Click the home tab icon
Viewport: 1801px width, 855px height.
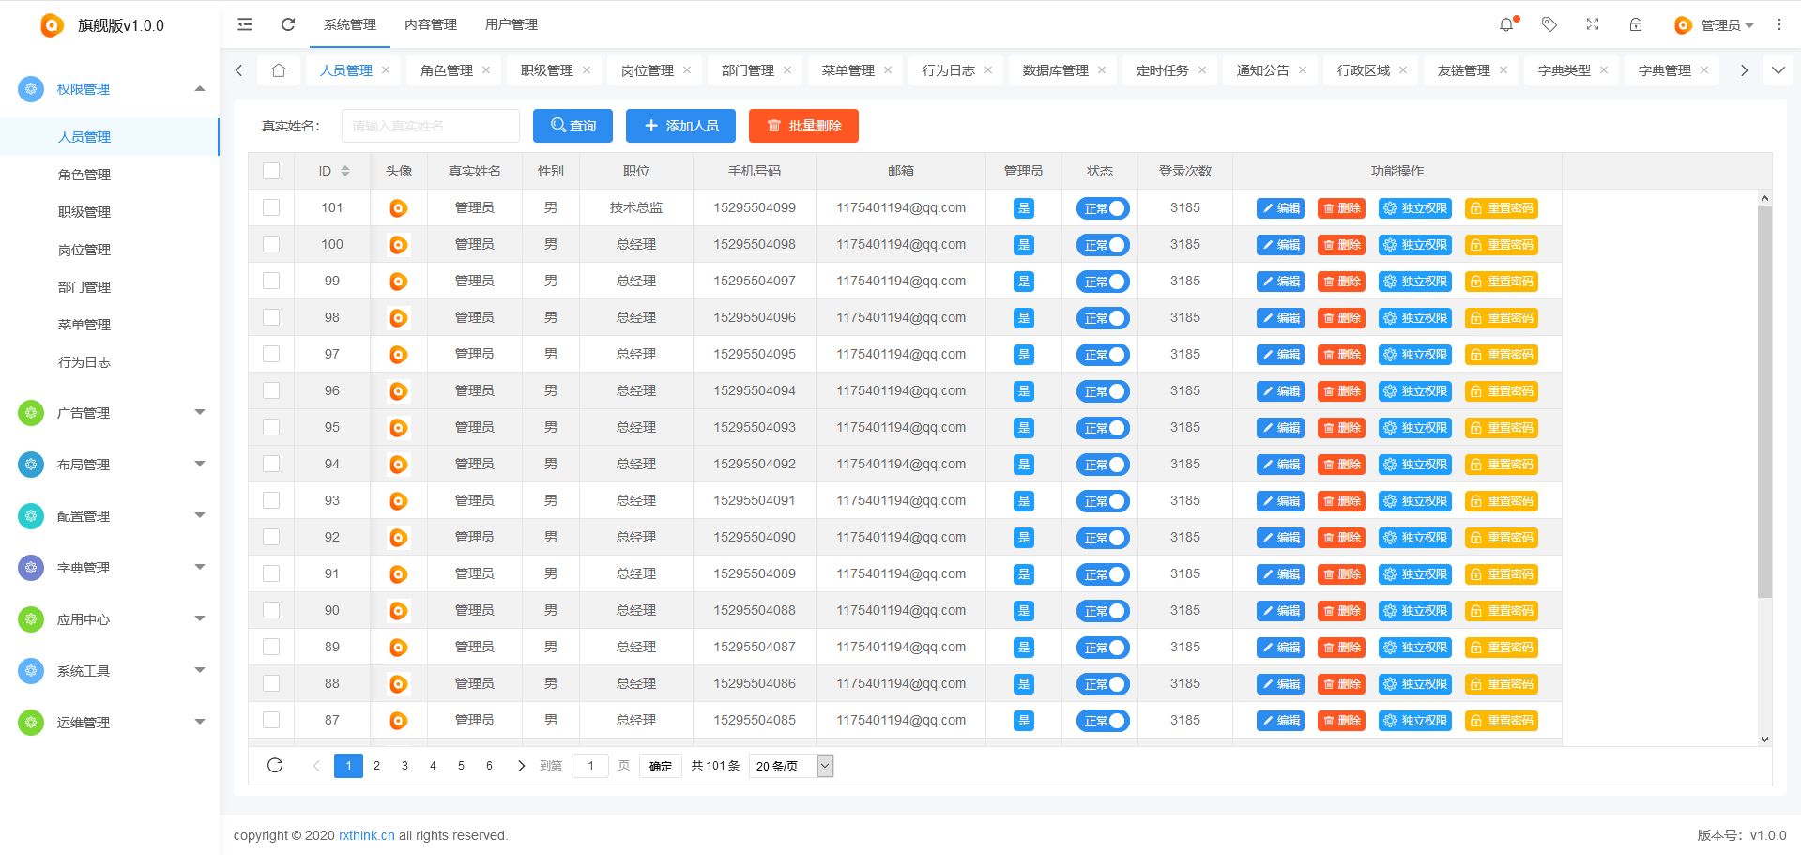point(279,70)
